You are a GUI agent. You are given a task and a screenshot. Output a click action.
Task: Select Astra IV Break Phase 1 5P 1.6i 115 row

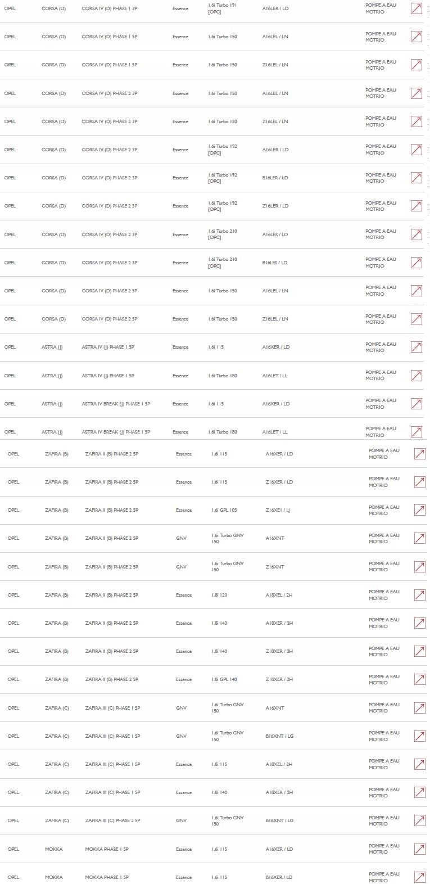coord(214,404)
